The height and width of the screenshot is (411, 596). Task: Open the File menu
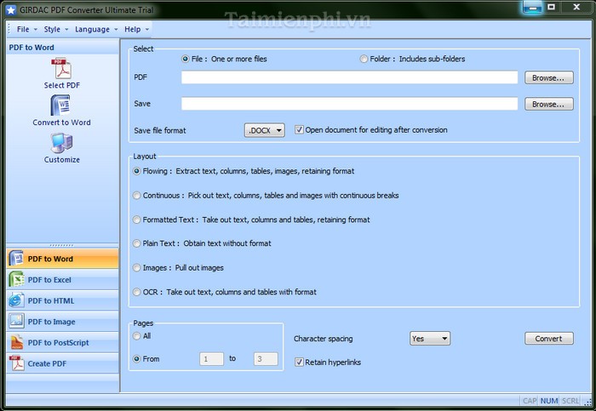pos(26,29)
